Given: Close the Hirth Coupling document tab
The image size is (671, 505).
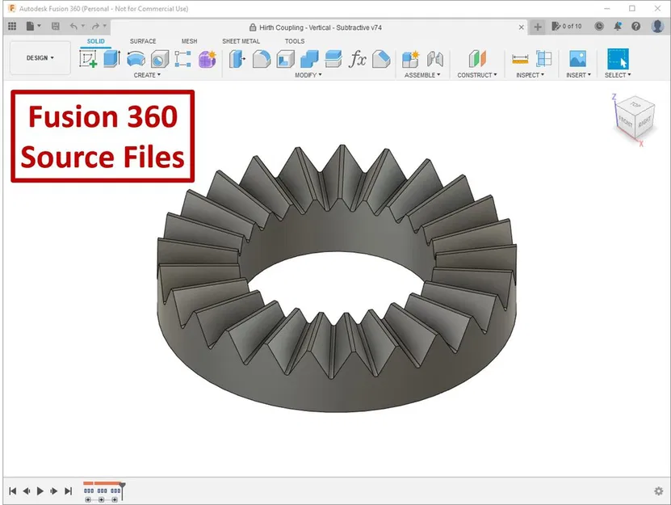Looking at the screenshot, I should point(522,27).
